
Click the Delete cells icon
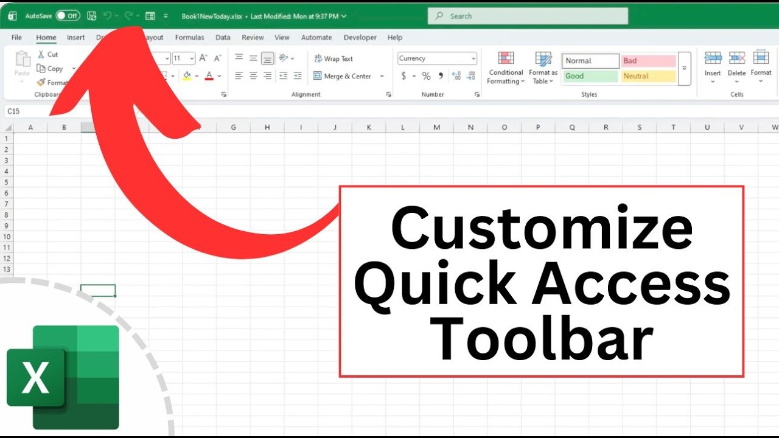pyautogui.click(x=736, y=58)
